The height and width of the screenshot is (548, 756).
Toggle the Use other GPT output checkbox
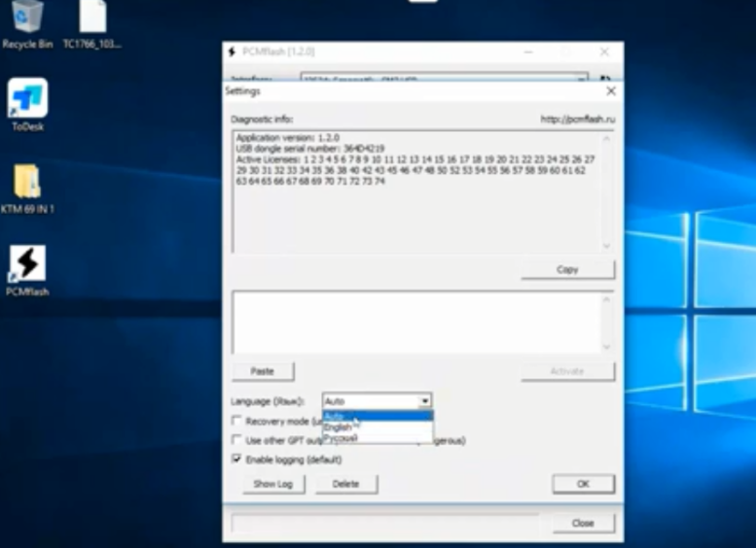pos(236,439)
